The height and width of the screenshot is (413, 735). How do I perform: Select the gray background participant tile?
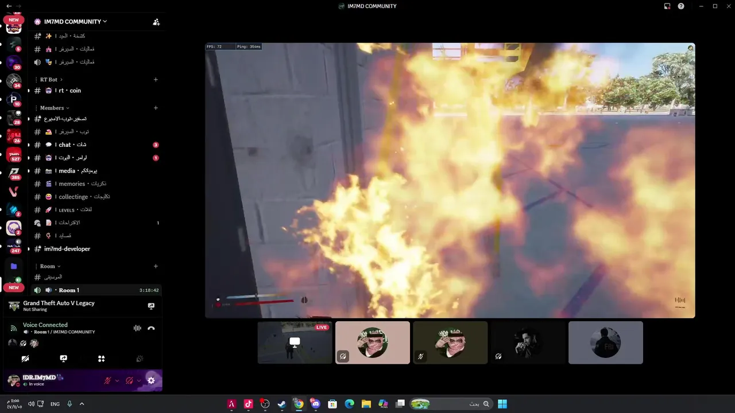pyautogui.click(x=606, y=342)
